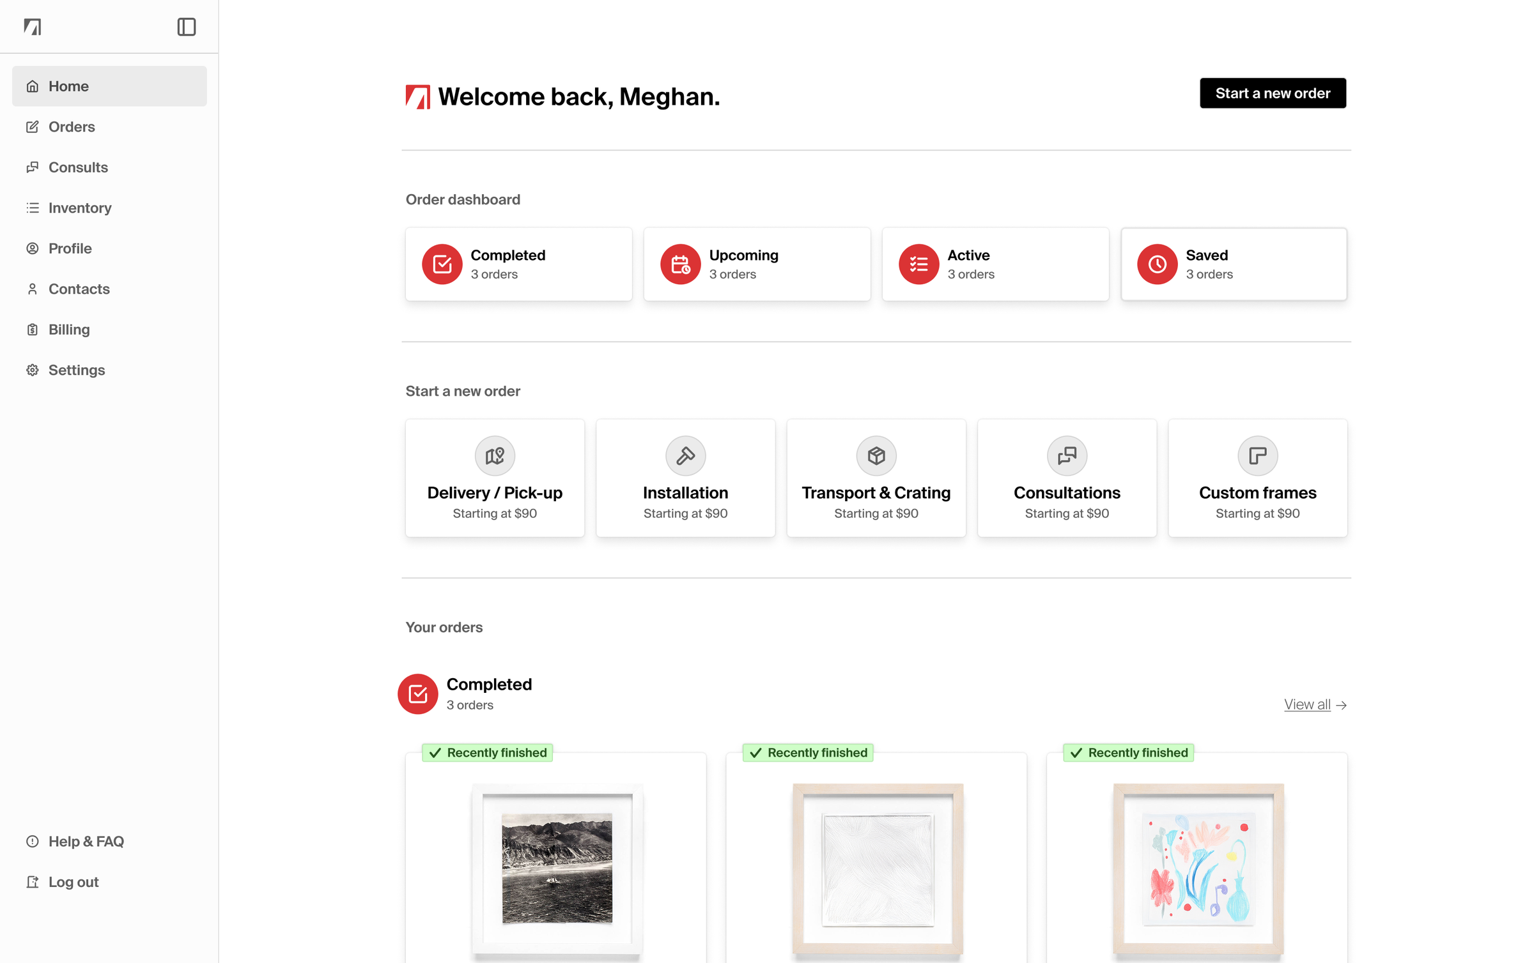This screenshot has height=963, width=1534.
Task: Select Inventory in the sidebar
Action: point(109,208)
